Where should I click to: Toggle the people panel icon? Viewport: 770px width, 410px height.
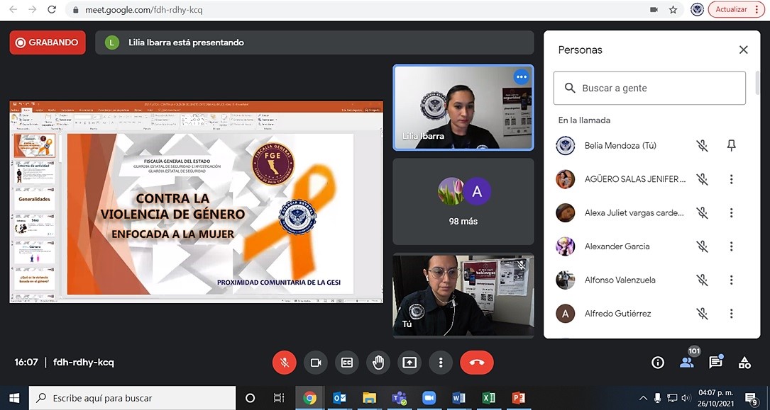click(687, 363)
